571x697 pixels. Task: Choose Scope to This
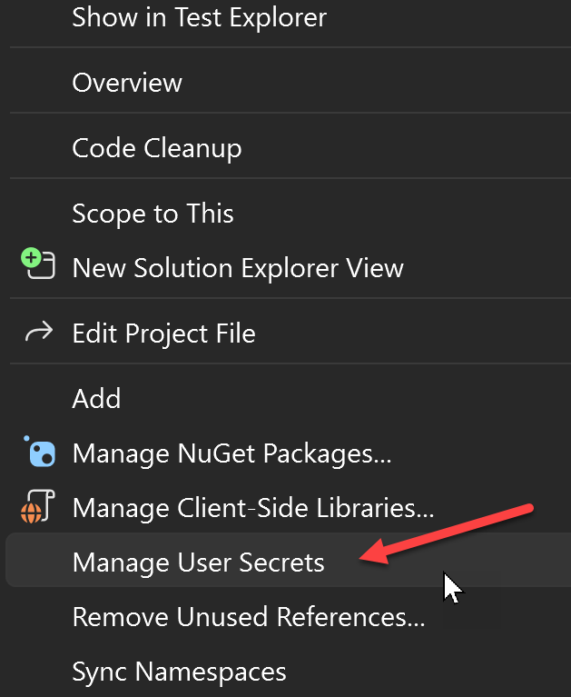pos(153,214)
